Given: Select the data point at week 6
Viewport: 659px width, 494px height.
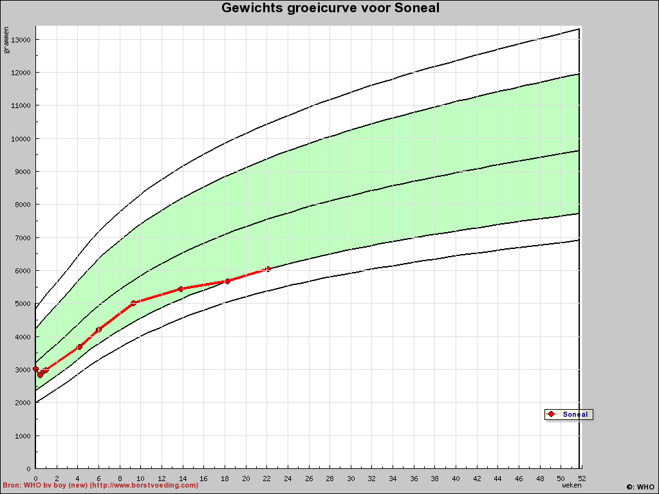Looking at the screenshot, I should click(x=98, y=330).
